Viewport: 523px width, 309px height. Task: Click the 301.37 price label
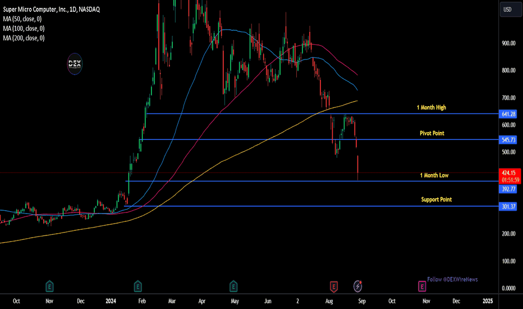tap(508, 206)
